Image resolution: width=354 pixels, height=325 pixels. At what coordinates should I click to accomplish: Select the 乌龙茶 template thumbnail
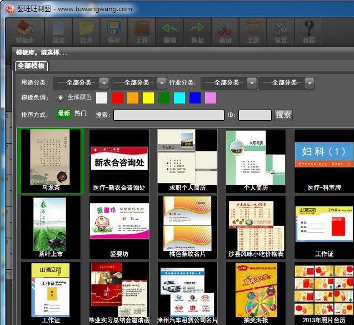pyautogui.click(x=51, y=161)
